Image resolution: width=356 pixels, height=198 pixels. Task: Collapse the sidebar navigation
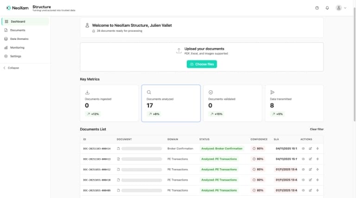coord(11,68)
